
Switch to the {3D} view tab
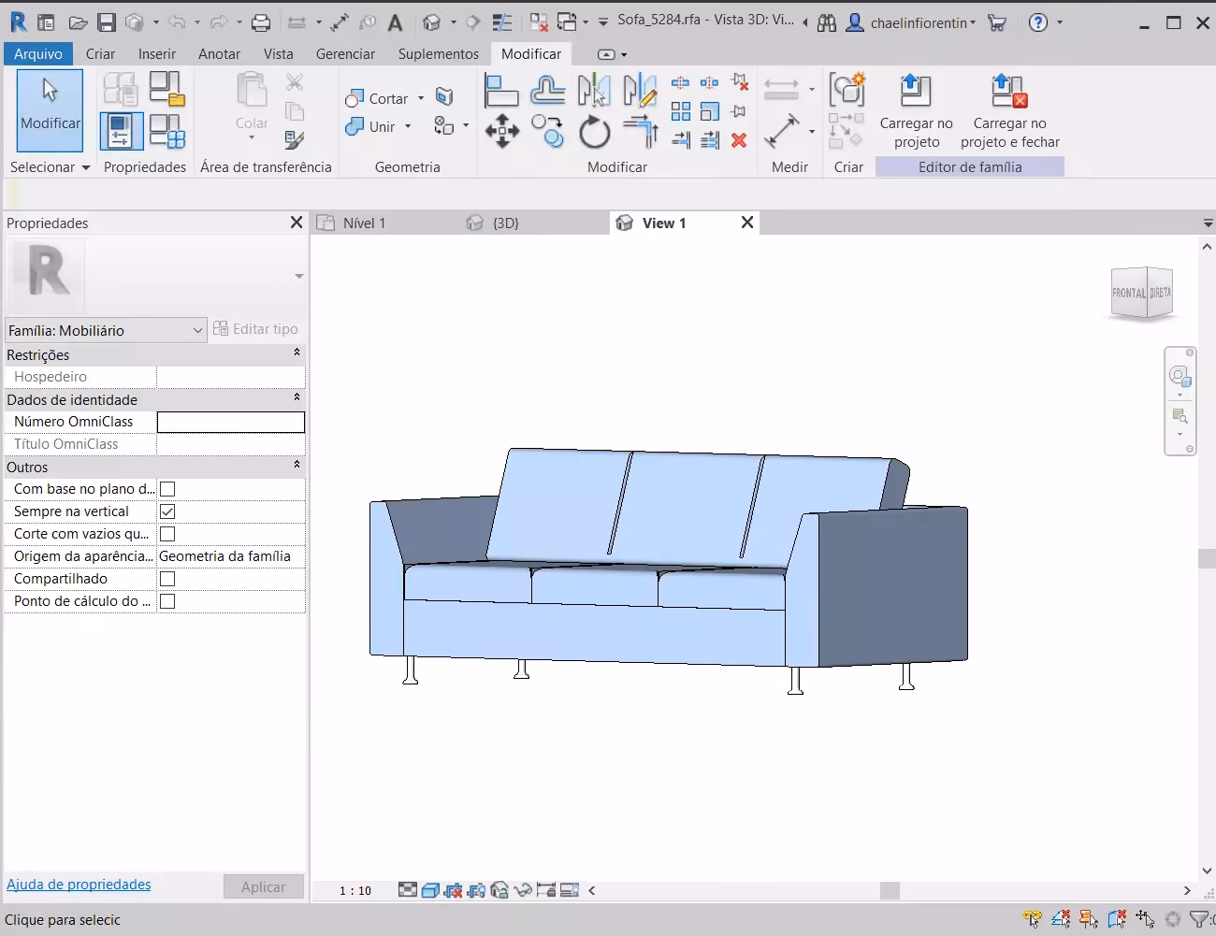point(505,223)
